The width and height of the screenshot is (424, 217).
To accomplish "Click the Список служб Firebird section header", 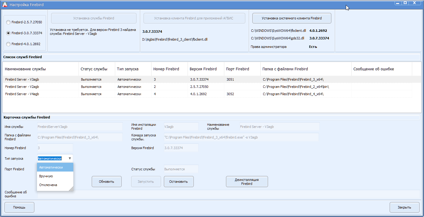I will click(22, 57).
